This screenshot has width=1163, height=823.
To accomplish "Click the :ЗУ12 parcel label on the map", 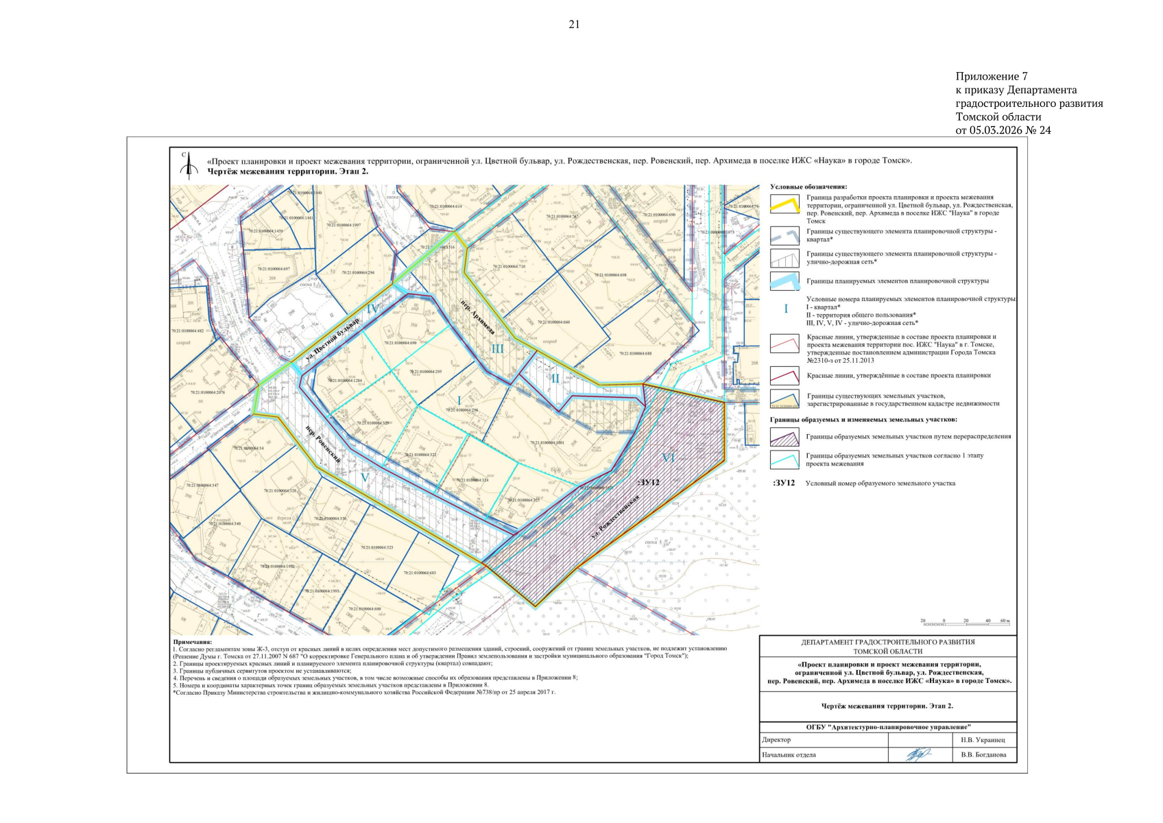I will [x=648, y=483].
